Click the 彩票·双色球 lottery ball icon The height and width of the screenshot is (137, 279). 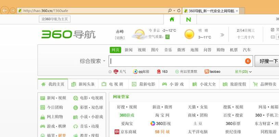coord(76,108)
